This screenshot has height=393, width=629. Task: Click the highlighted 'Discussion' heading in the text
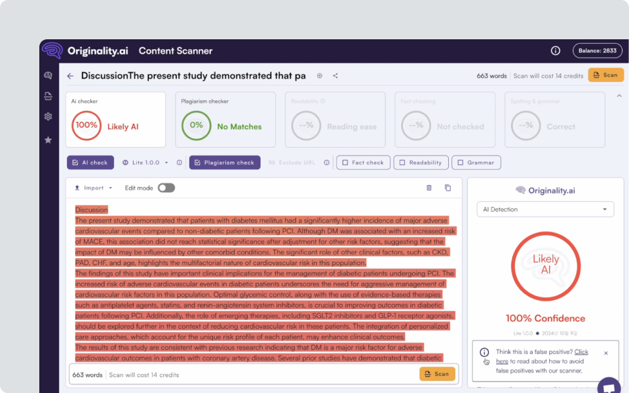[x=92, y=210]
